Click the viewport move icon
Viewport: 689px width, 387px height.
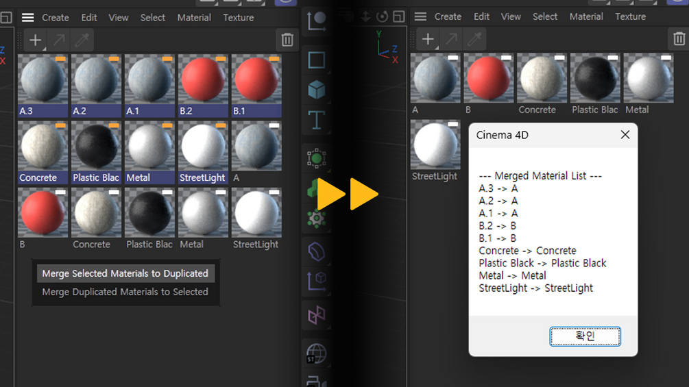point(365,16)
